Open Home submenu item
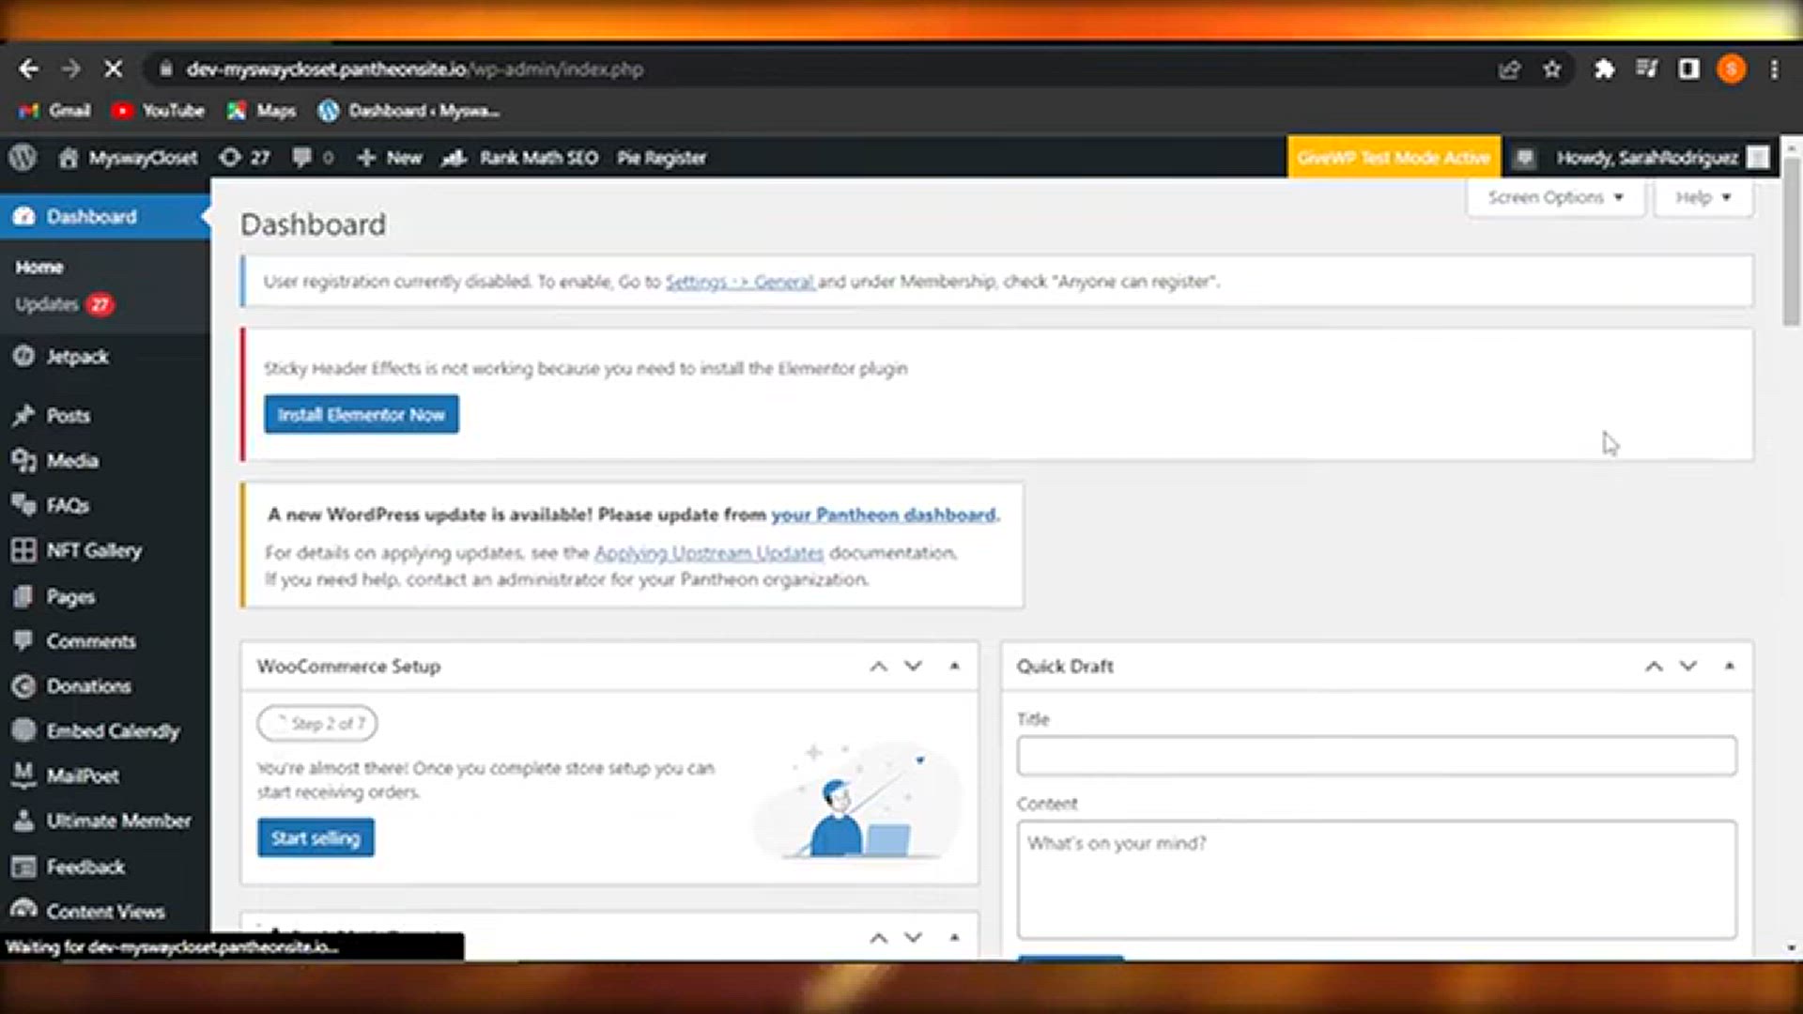 pyautogui.click(x=39, y=268)
